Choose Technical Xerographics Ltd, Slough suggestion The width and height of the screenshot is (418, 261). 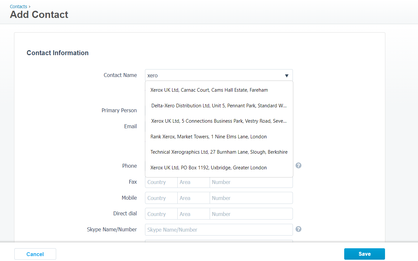(219, 152)
